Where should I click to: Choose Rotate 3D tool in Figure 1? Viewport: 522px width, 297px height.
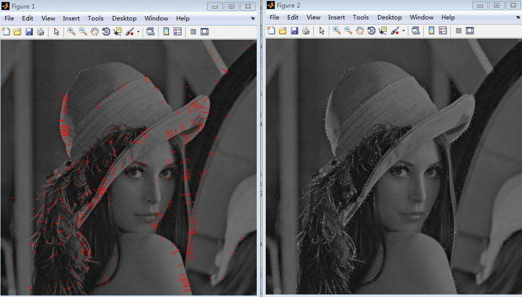pyautogui.click(x=106, y=31)
